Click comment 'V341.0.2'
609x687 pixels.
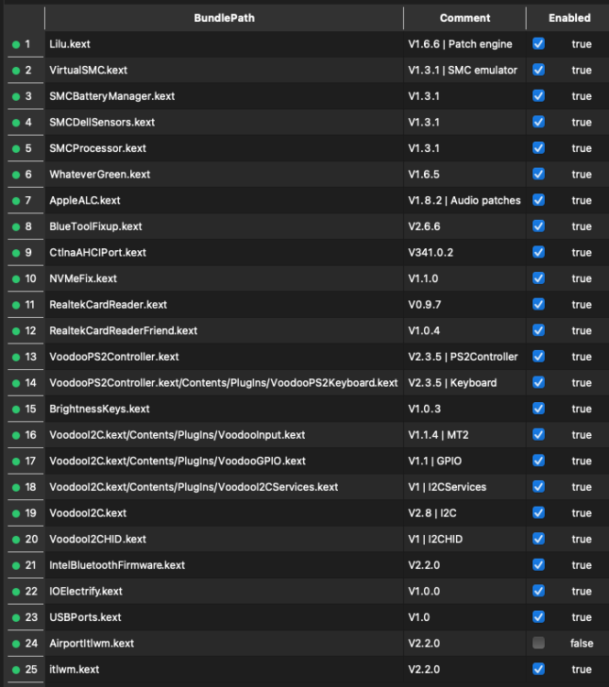coord(430,253)
